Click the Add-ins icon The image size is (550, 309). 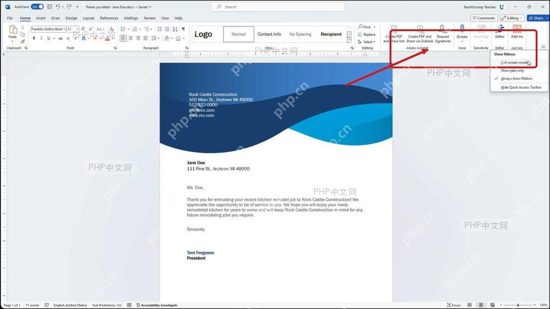(x=517, y=30)
